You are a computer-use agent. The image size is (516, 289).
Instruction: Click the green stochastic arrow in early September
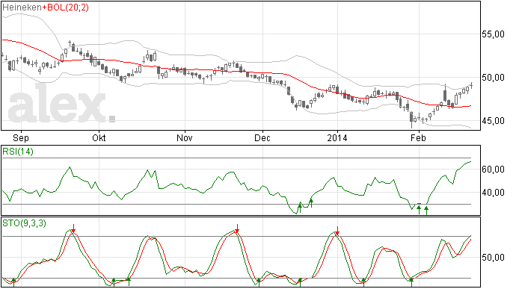(13, 282)
